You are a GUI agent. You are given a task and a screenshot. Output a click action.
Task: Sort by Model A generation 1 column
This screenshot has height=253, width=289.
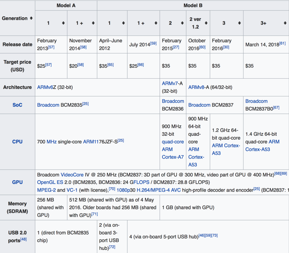(x=63, y=23)
